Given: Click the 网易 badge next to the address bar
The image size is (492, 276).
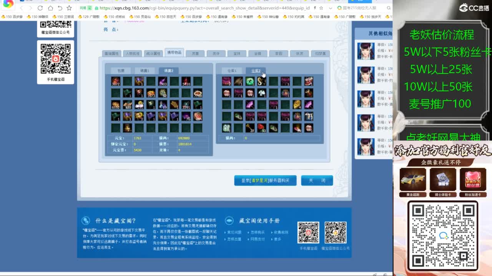Looking at the screenshot, I should tap(84, 8).
